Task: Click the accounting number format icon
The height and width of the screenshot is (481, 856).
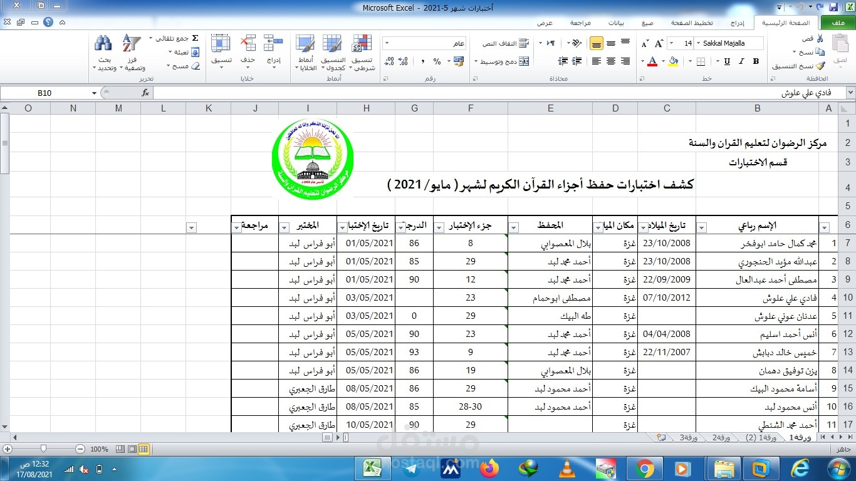Action: point(458,61)
